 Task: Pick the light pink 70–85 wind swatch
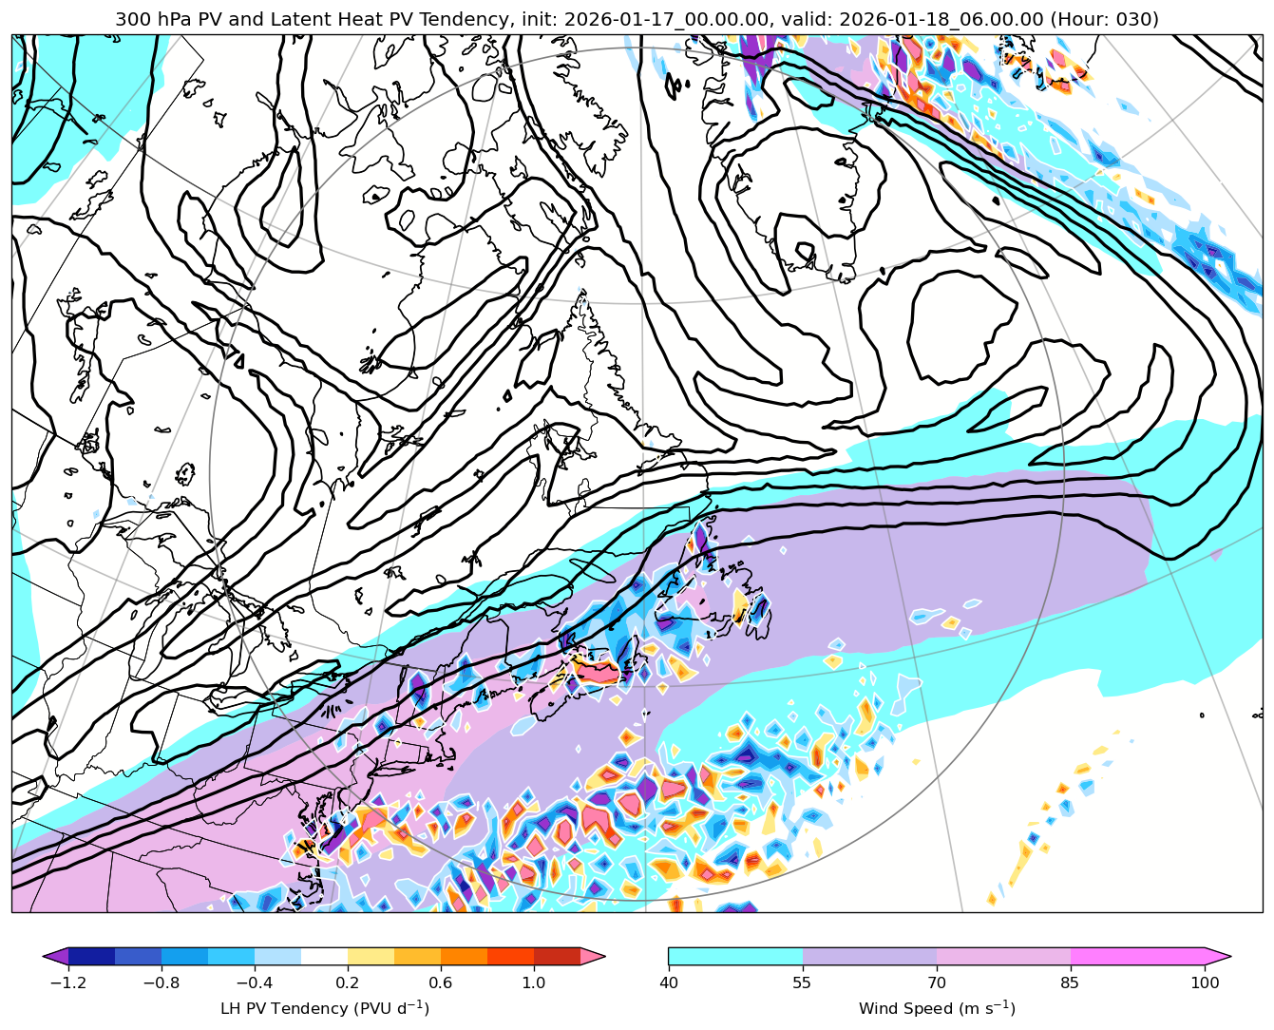pyautogui.click(x=1003, y=956)
